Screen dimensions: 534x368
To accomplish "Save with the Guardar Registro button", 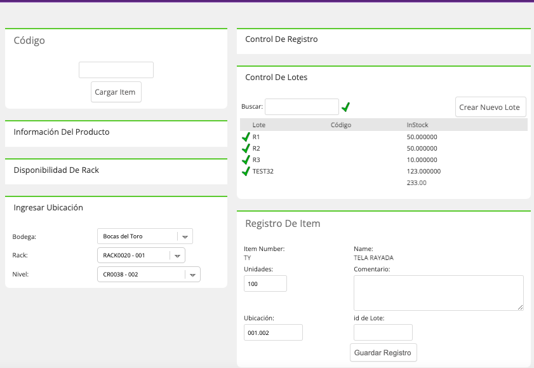I will (x=383, y=353).
